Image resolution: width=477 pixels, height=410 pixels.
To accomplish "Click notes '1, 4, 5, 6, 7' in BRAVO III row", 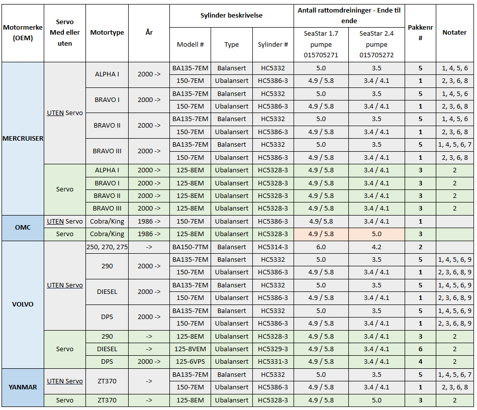I will (454, 145).
